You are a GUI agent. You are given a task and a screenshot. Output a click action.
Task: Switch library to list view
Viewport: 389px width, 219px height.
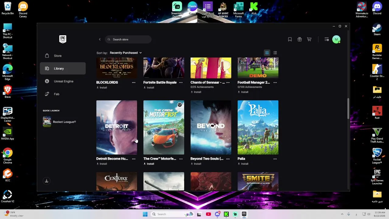pyautogui.click(x=275, y=53)
